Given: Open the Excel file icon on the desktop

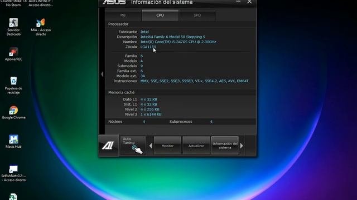Looking at the screenshot, I should click(13, 197).
